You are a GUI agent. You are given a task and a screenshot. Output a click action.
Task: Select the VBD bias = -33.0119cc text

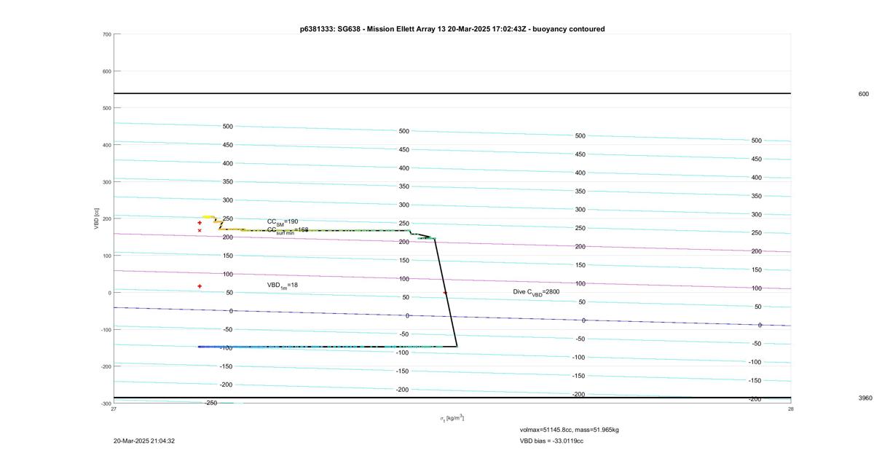click(551, 441)
